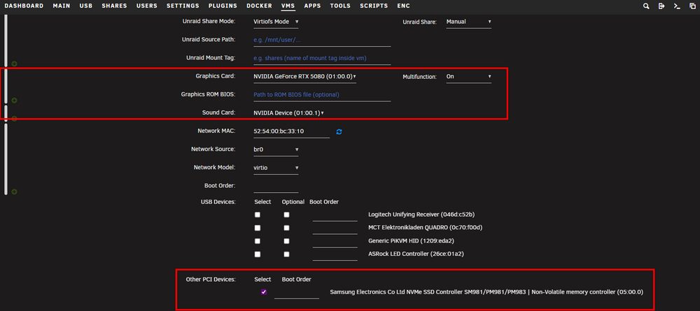Open the USB tab
700x311 pixels.
(86, 6)
